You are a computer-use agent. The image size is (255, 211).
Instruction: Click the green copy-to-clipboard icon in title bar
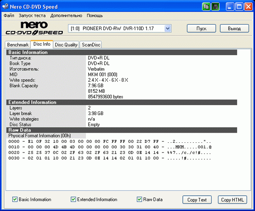(206, 7)
